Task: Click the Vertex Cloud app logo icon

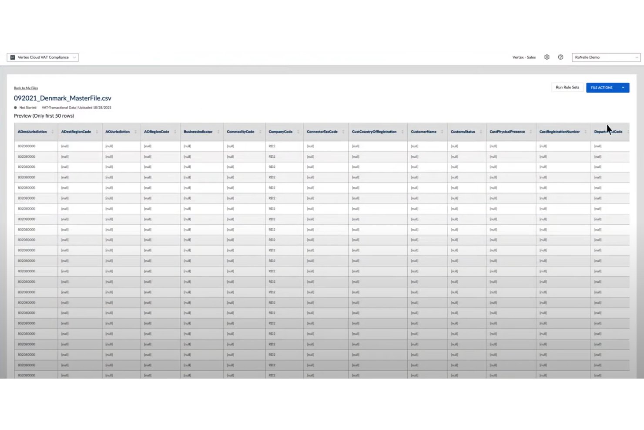Action: click(x=13, y=58)
